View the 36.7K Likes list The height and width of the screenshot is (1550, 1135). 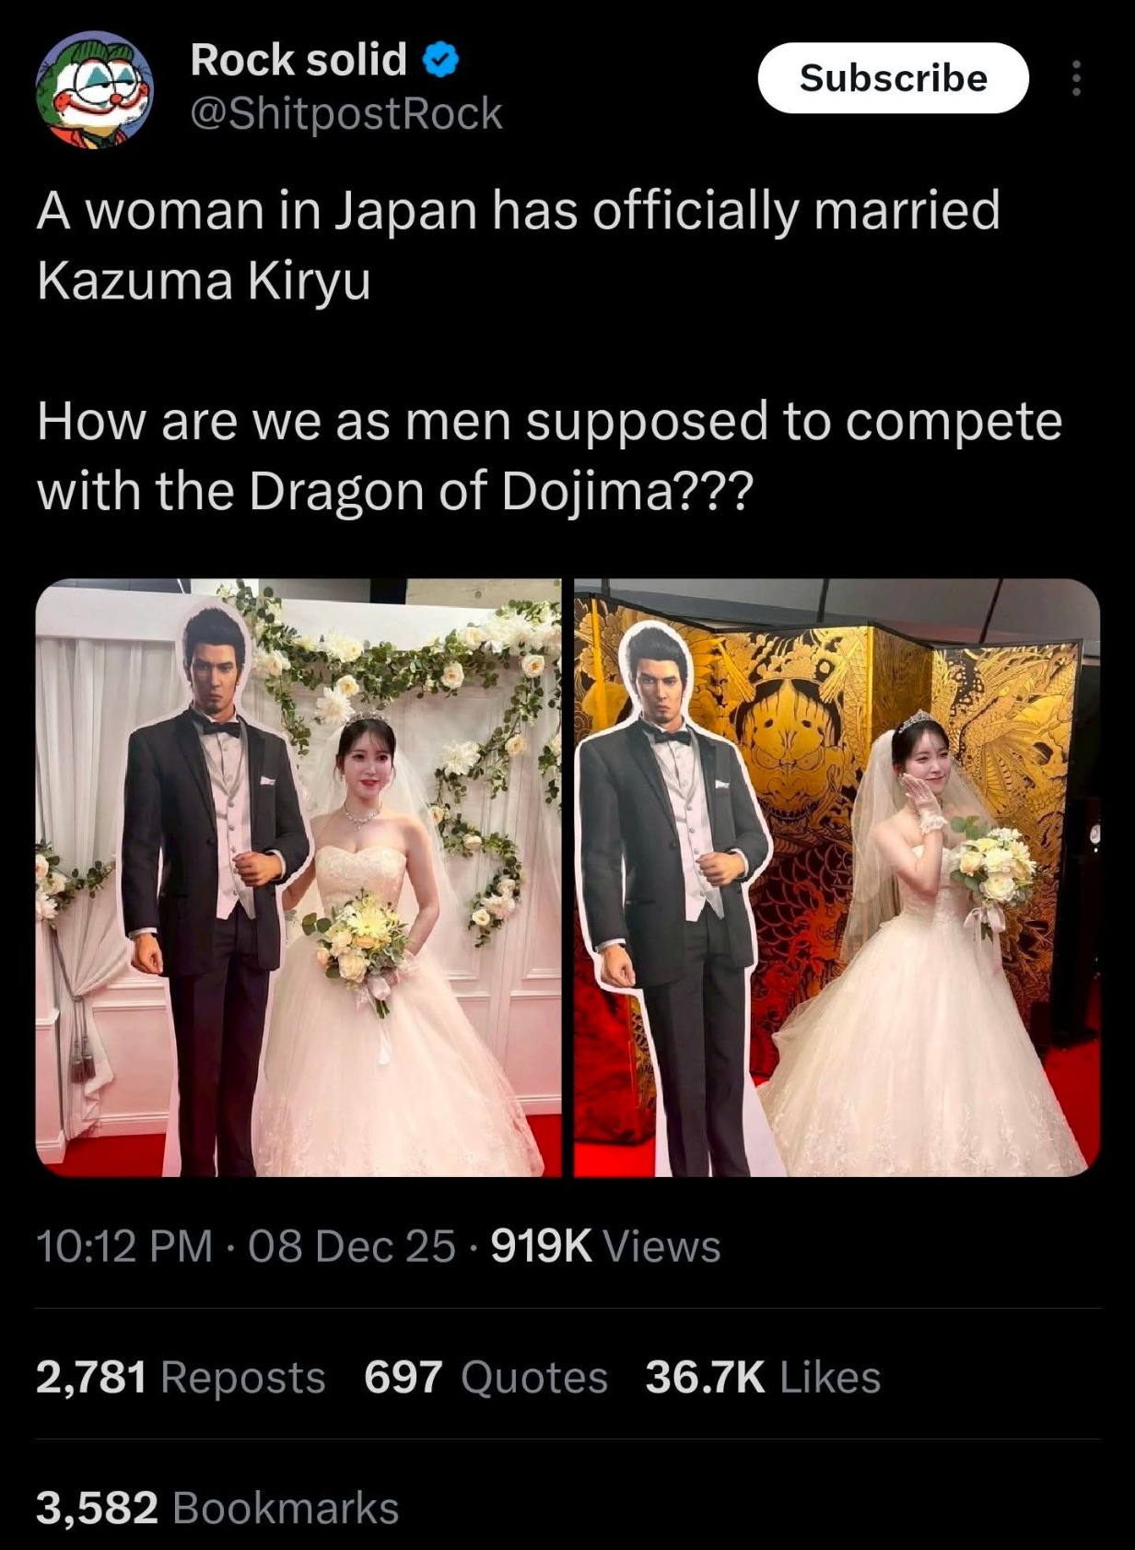click(763, 1378)
